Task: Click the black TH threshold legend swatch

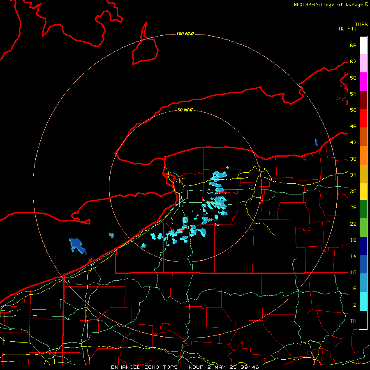Action: [363, 320]
